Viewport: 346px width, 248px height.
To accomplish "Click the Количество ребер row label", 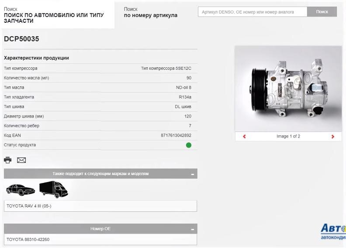I will click(x=22, y=126).
